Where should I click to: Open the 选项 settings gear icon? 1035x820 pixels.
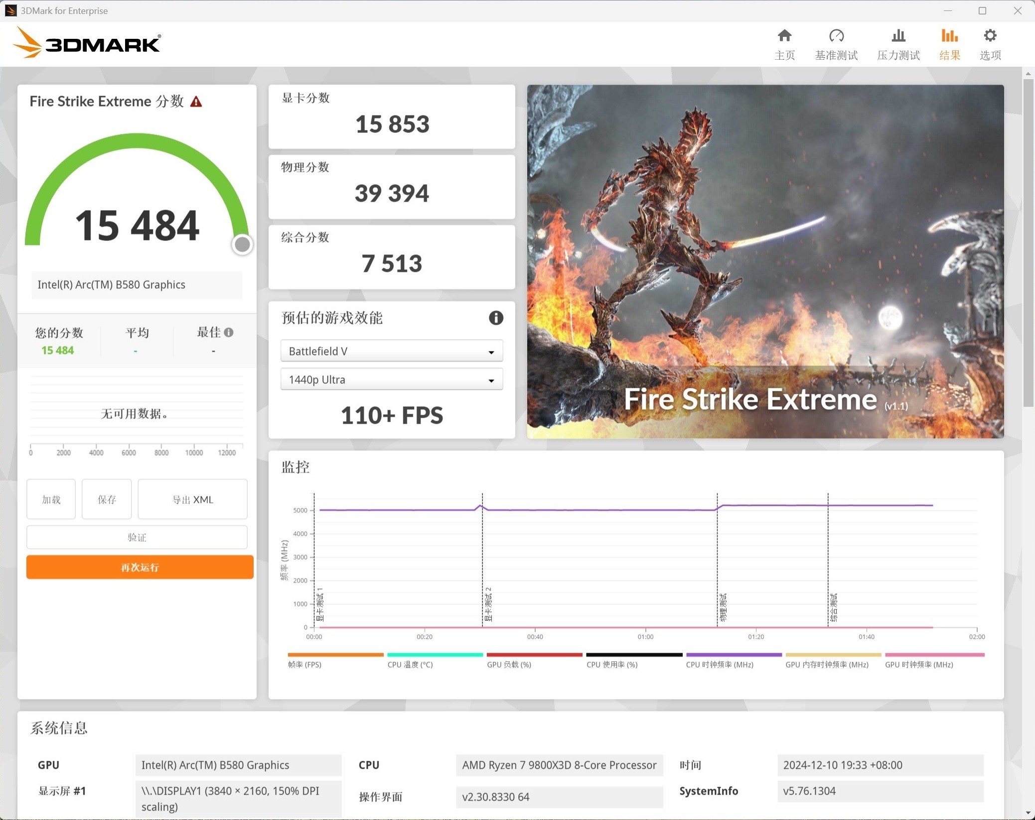pyautogui.click(x=990, y=36)
